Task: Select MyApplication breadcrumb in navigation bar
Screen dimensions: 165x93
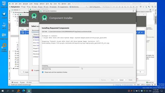Action: [x=14, y=7]
